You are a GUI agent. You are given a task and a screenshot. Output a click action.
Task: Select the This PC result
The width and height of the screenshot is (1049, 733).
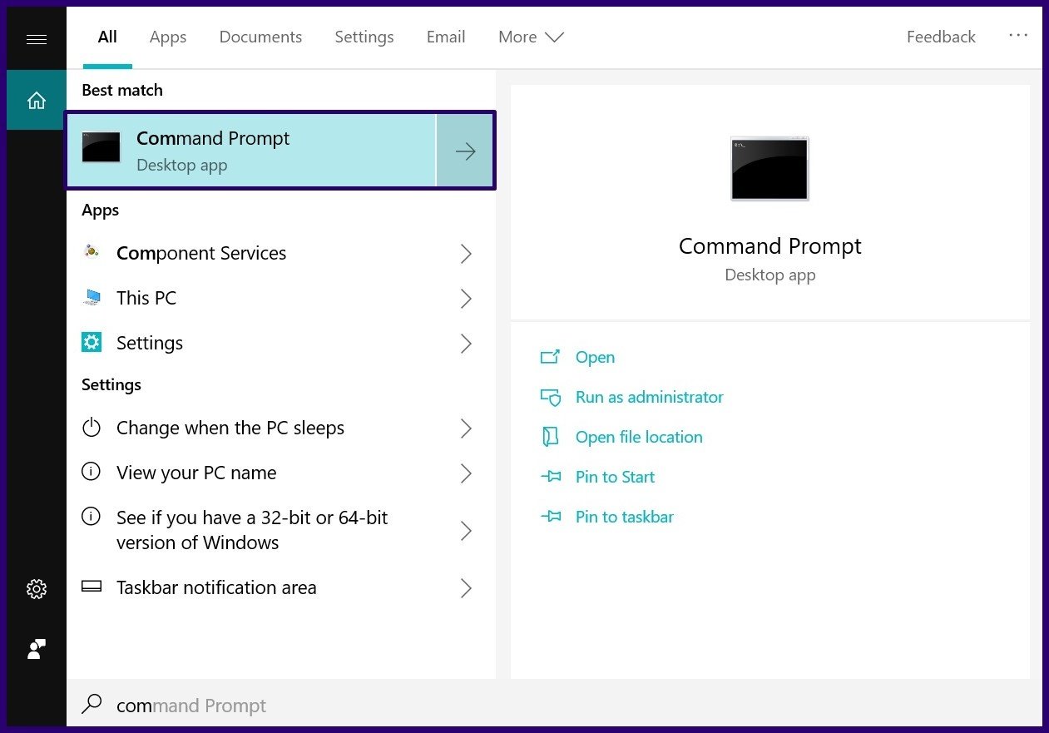click(280, 299)
